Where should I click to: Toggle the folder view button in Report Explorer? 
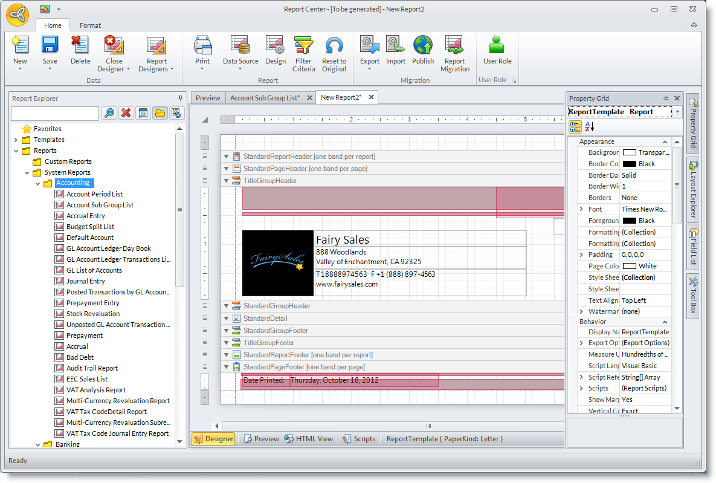pyautogui.click(x=160, y=113)
